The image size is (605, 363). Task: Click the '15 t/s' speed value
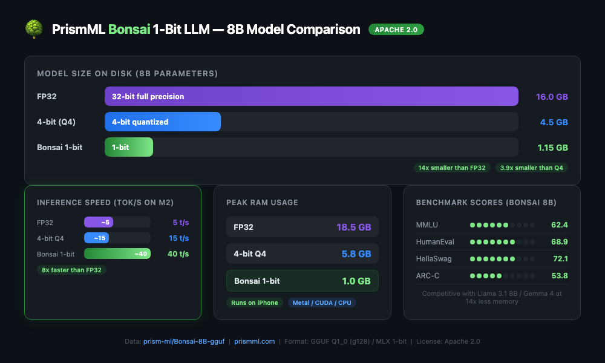pyautogui.click(x=178, y=238)
